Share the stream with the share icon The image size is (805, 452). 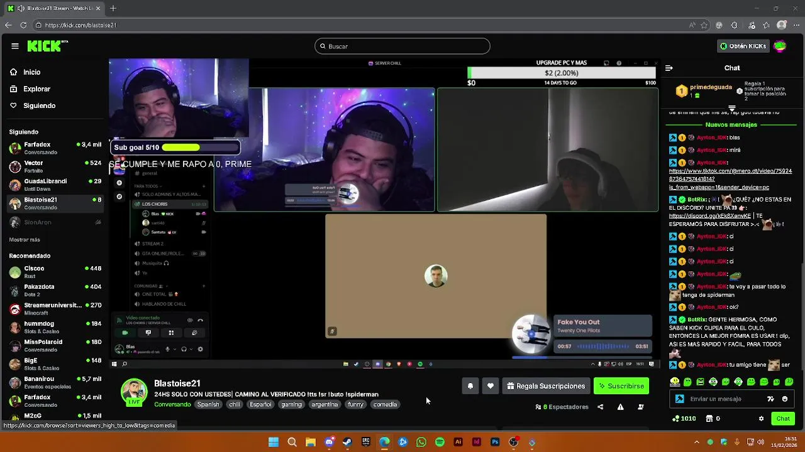(600, 407)
